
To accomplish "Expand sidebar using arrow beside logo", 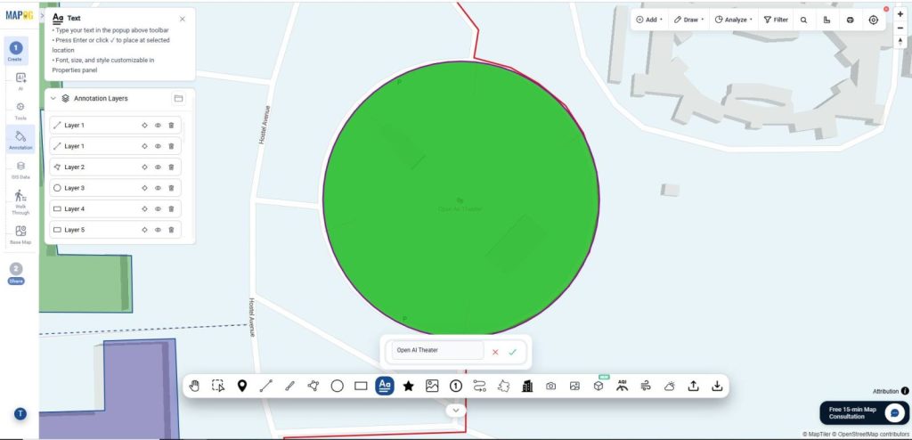I will (42, 15).
